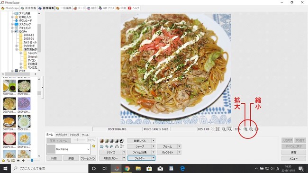Rotate image 90 degrees clockwise
Image resolution: width=308 pixels, height=173 pixels.
[x=111, y=146]
